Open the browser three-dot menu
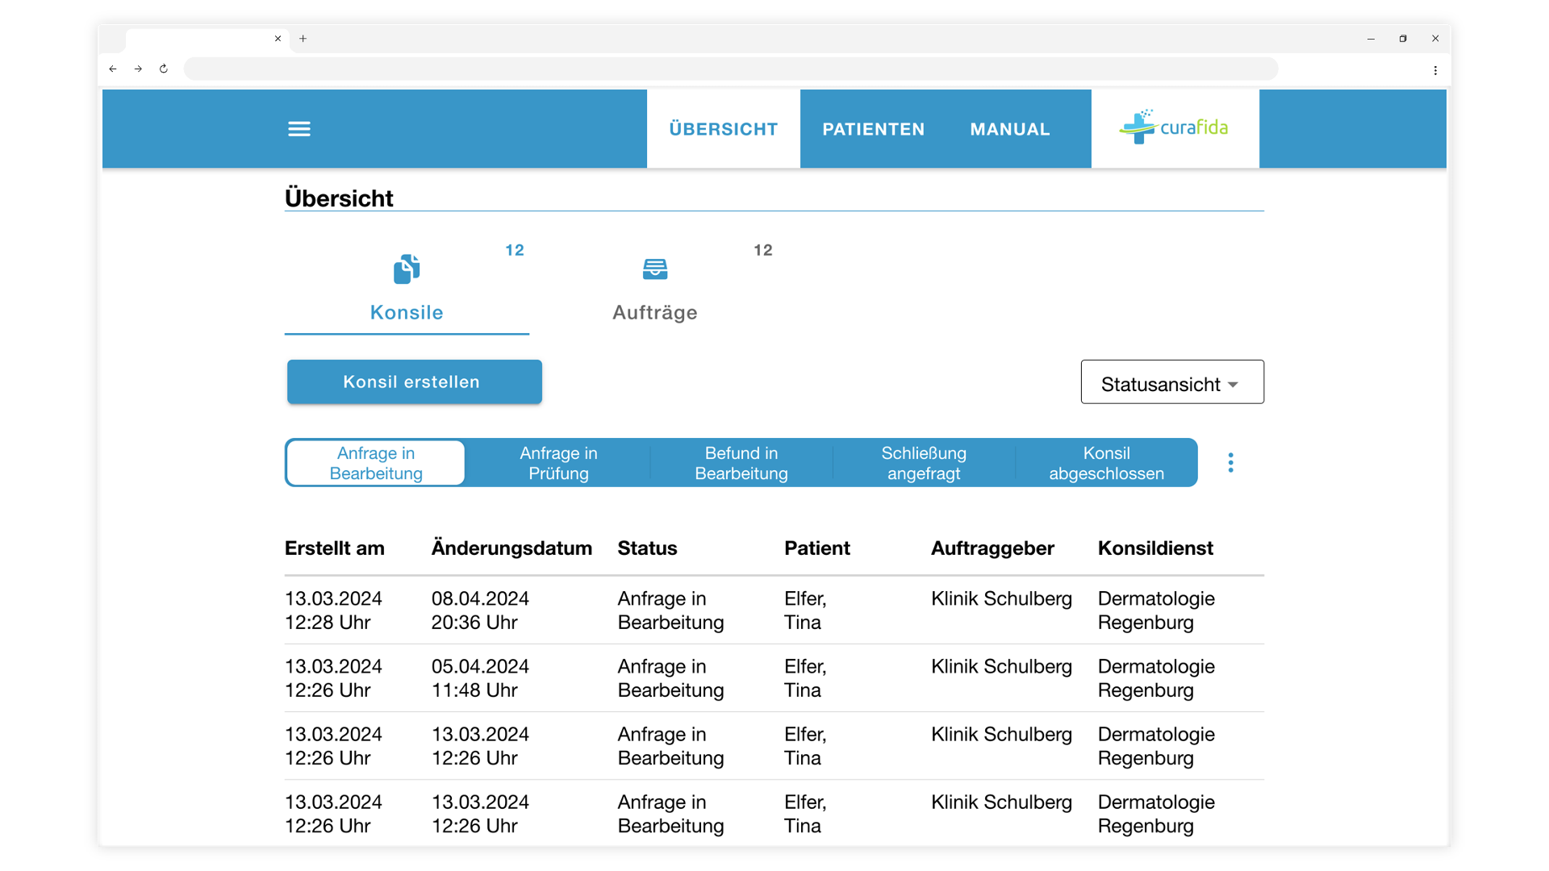1549x871 pixels. (1435, 70)
